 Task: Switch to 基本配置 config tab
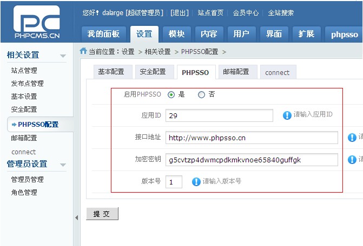click(113, 72)
